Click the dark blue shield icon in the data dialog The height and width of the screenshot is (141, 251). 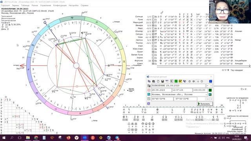tap(185, 81)
